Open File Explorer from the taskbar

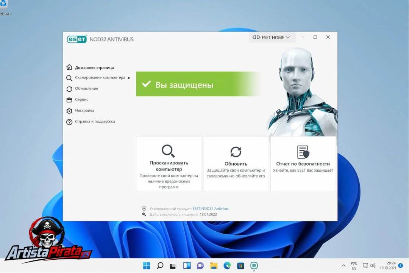[x=214, y=266]
